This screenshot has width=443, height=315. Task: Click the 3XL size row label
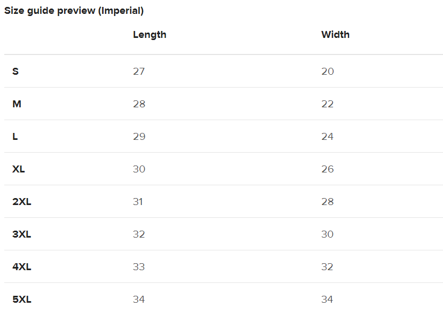point(22,234)
